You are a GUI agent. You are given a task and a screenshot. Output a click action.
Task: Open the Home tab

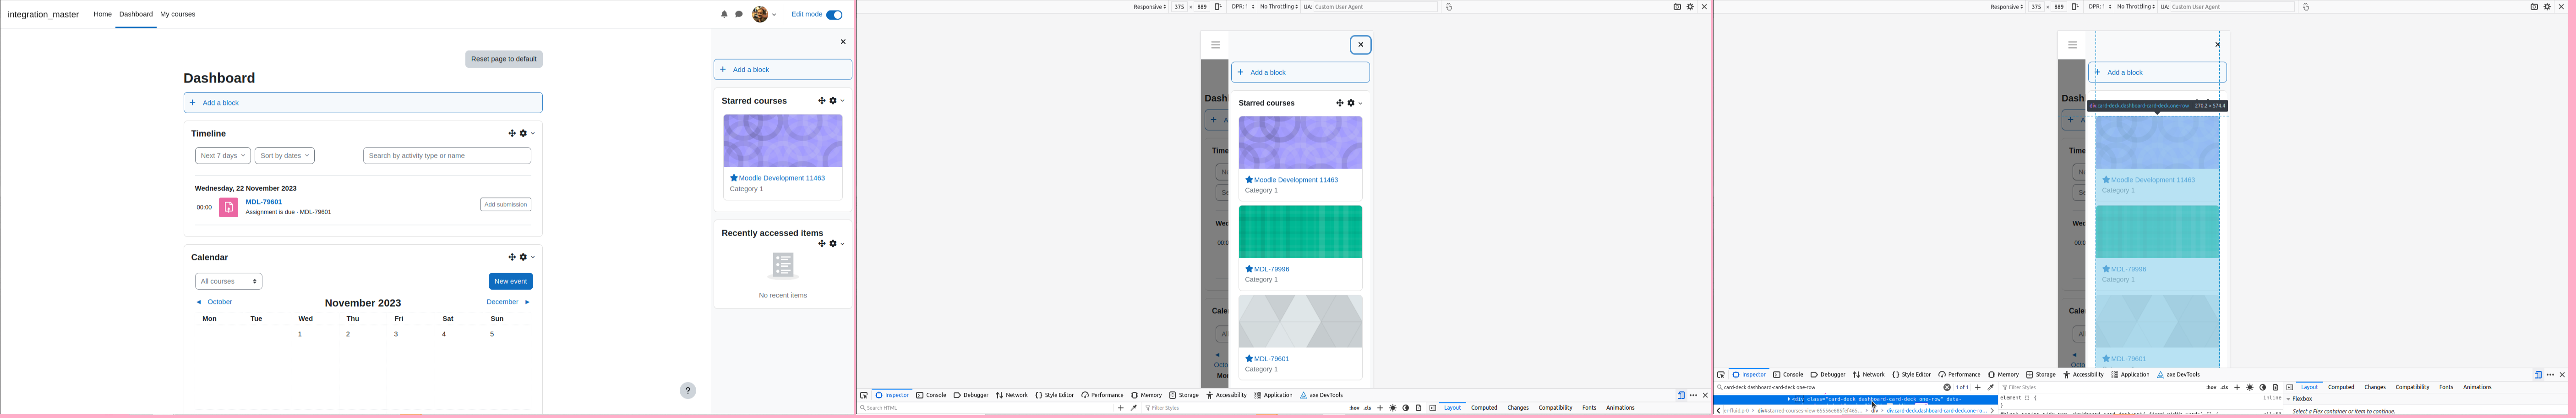pos(103,15)
